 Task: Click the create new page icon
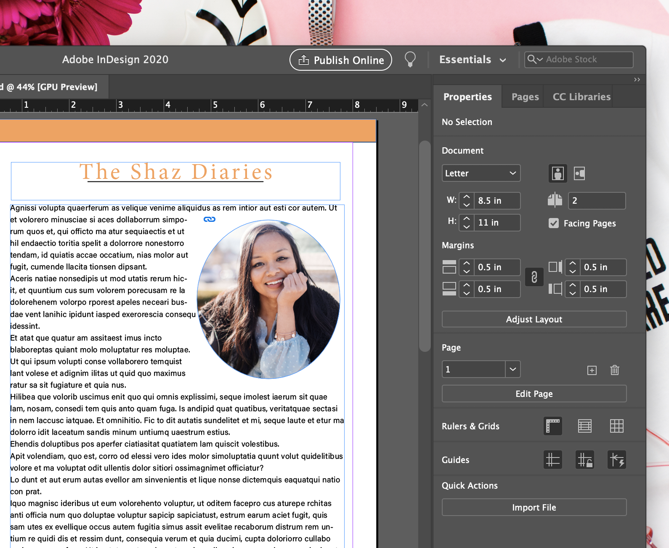point(592,370)
